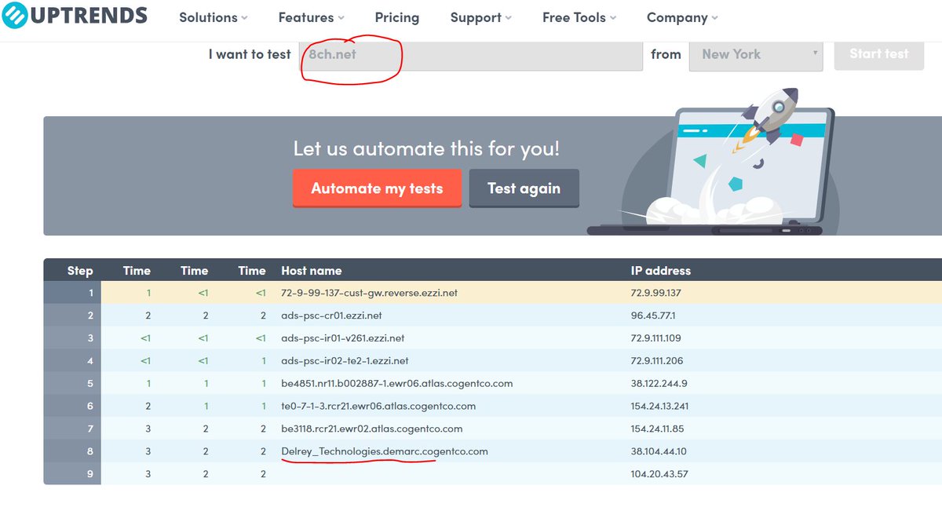
Task: Click the "I want to test" label
Action: tap(250, 55)
